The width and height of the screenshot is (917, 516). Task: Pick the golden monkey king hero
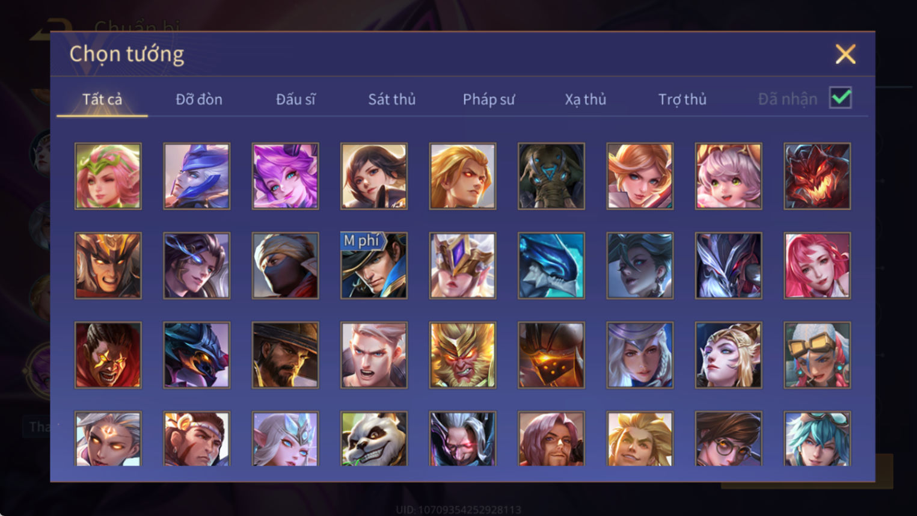coord(462,355)
